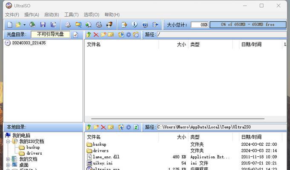Screen dimensions: 290x170
Task: Open Help with the question mark icon
Action: point(145,25)
